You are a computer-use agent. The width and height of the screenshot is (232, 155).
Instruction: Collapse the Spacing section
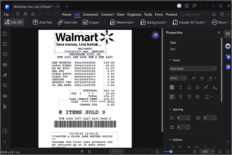(x=170, y=109)
